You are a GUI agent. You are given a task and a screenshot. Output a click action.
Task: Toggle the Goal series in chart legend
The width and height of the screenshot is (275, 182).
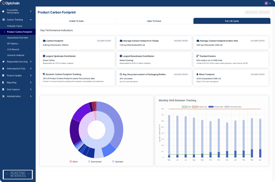(x=184, y=107)
